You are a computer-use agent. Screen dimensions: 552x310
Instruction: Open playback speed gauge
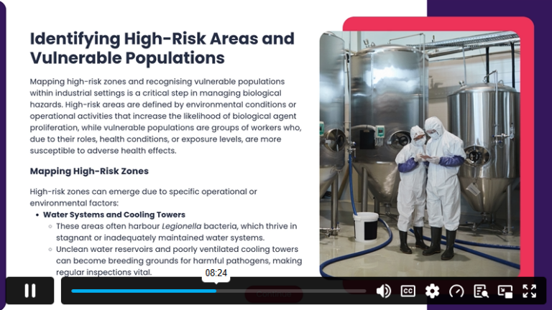456,291
